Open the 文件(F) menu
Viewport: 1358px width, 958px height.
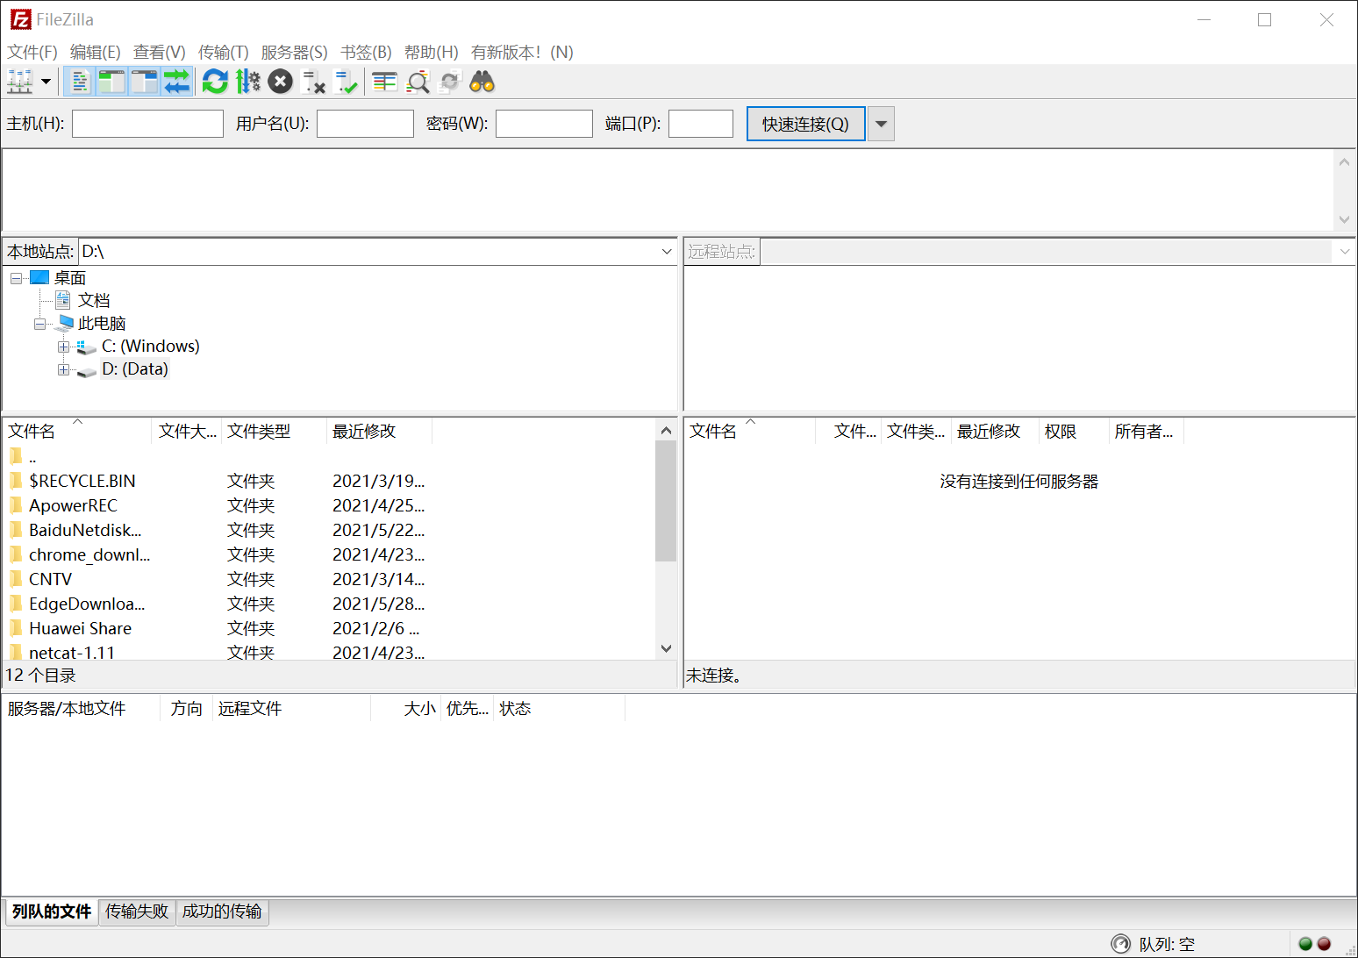click(32, 52)
